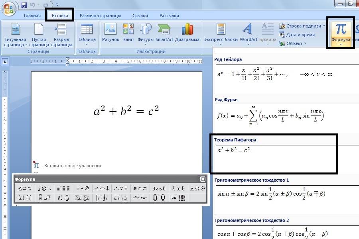Click Вставить новое уравнение link
Viewport: 359px width, 239px height.
[x=73, y=166]
